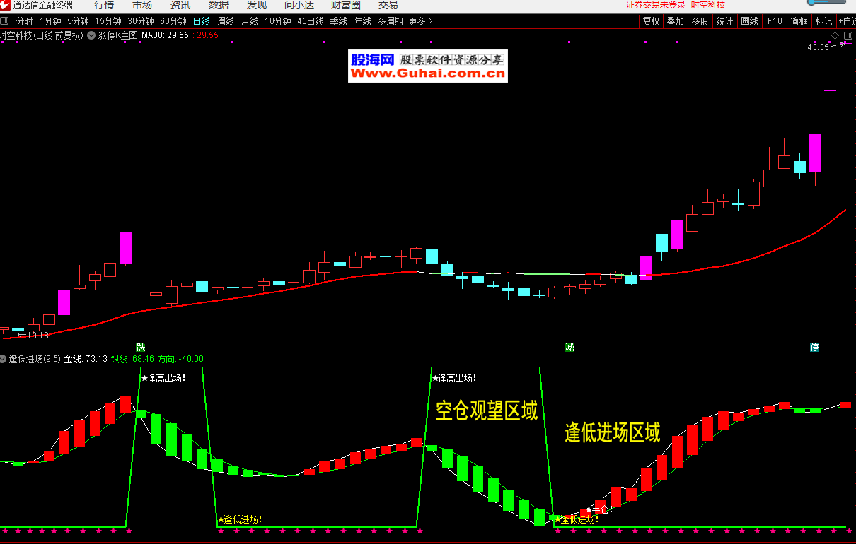This screenshot has width=856, height=544.
Task: Expand the 逢低进场 indicator dropdown arrow
Action: pos(4,359)
